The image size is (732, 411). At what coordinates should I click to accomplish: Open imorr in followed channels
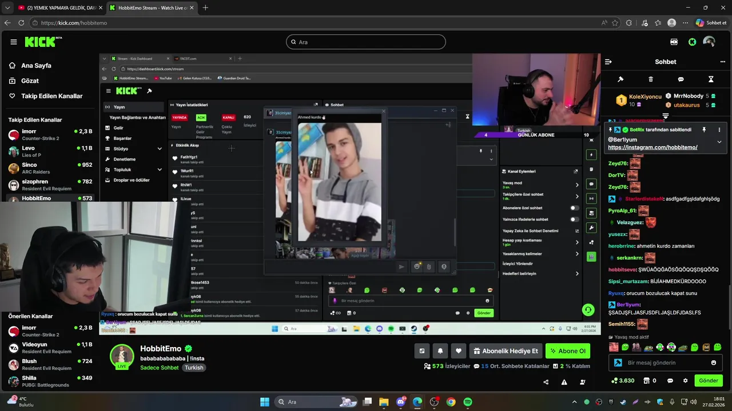coord(50,135)
